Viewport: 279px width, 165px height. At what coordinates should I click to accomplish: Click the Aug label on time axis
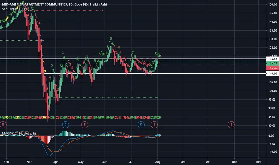pyautogui.click(x=158, y=162)
